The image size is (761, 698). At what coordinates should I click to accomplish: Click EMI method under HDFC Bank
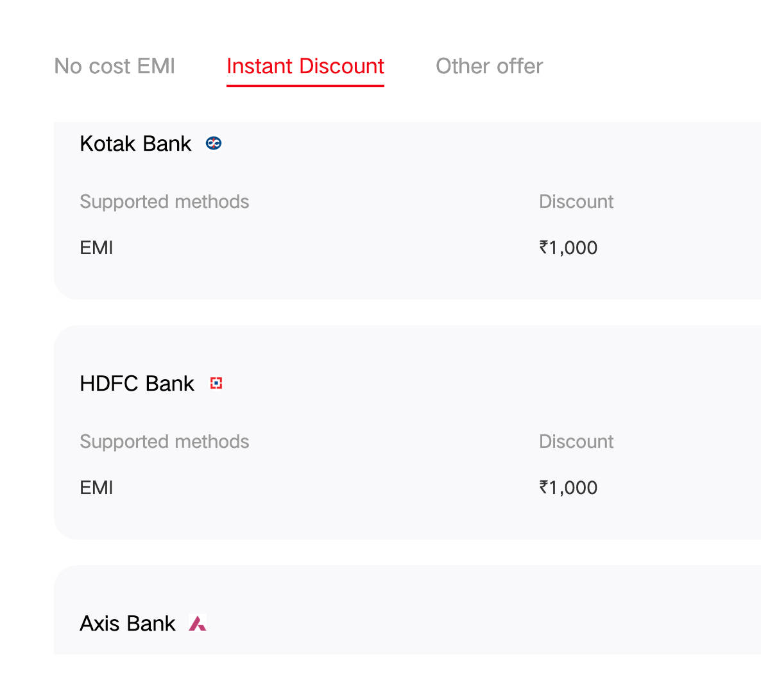tap(96, 488)
